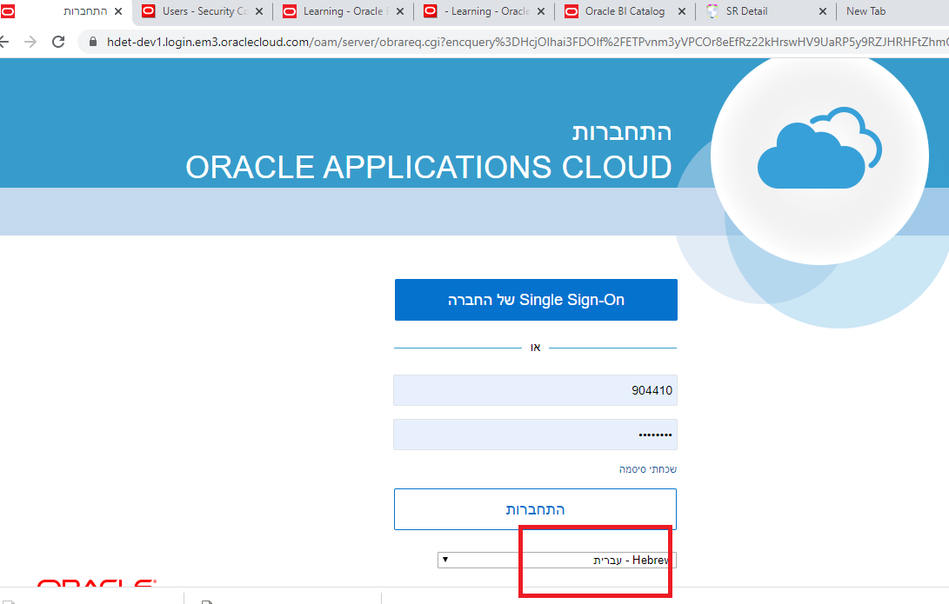The image size is (949, 604).
Task: Click the SR Detail tab favicon
Action: (x=712, y=11)
